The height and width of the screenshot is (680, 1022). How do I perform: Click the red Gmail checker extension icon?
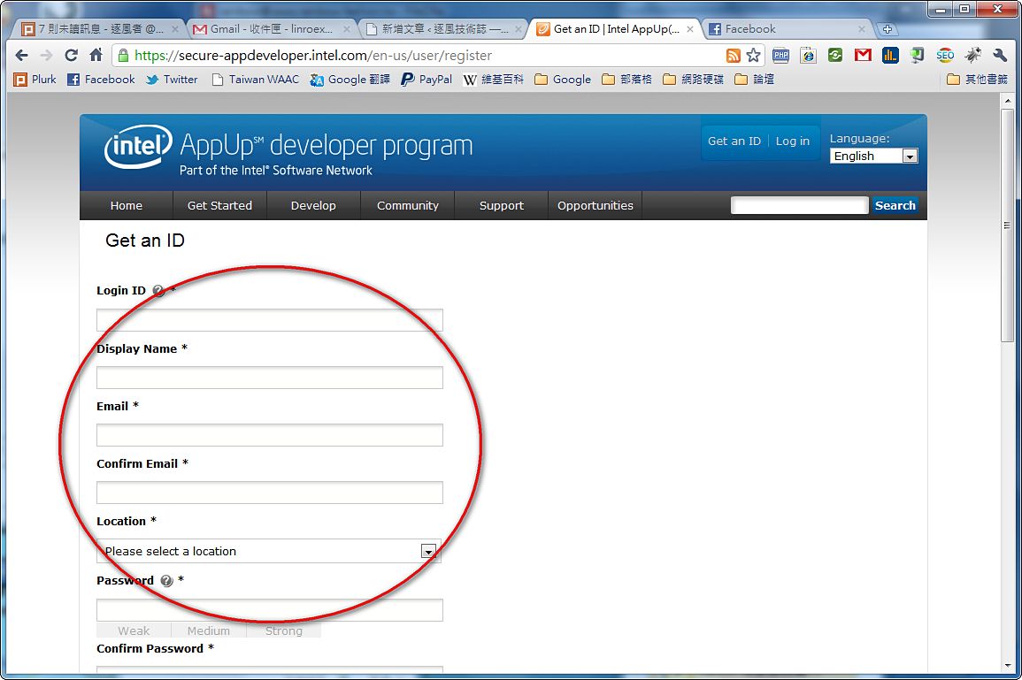863,56
